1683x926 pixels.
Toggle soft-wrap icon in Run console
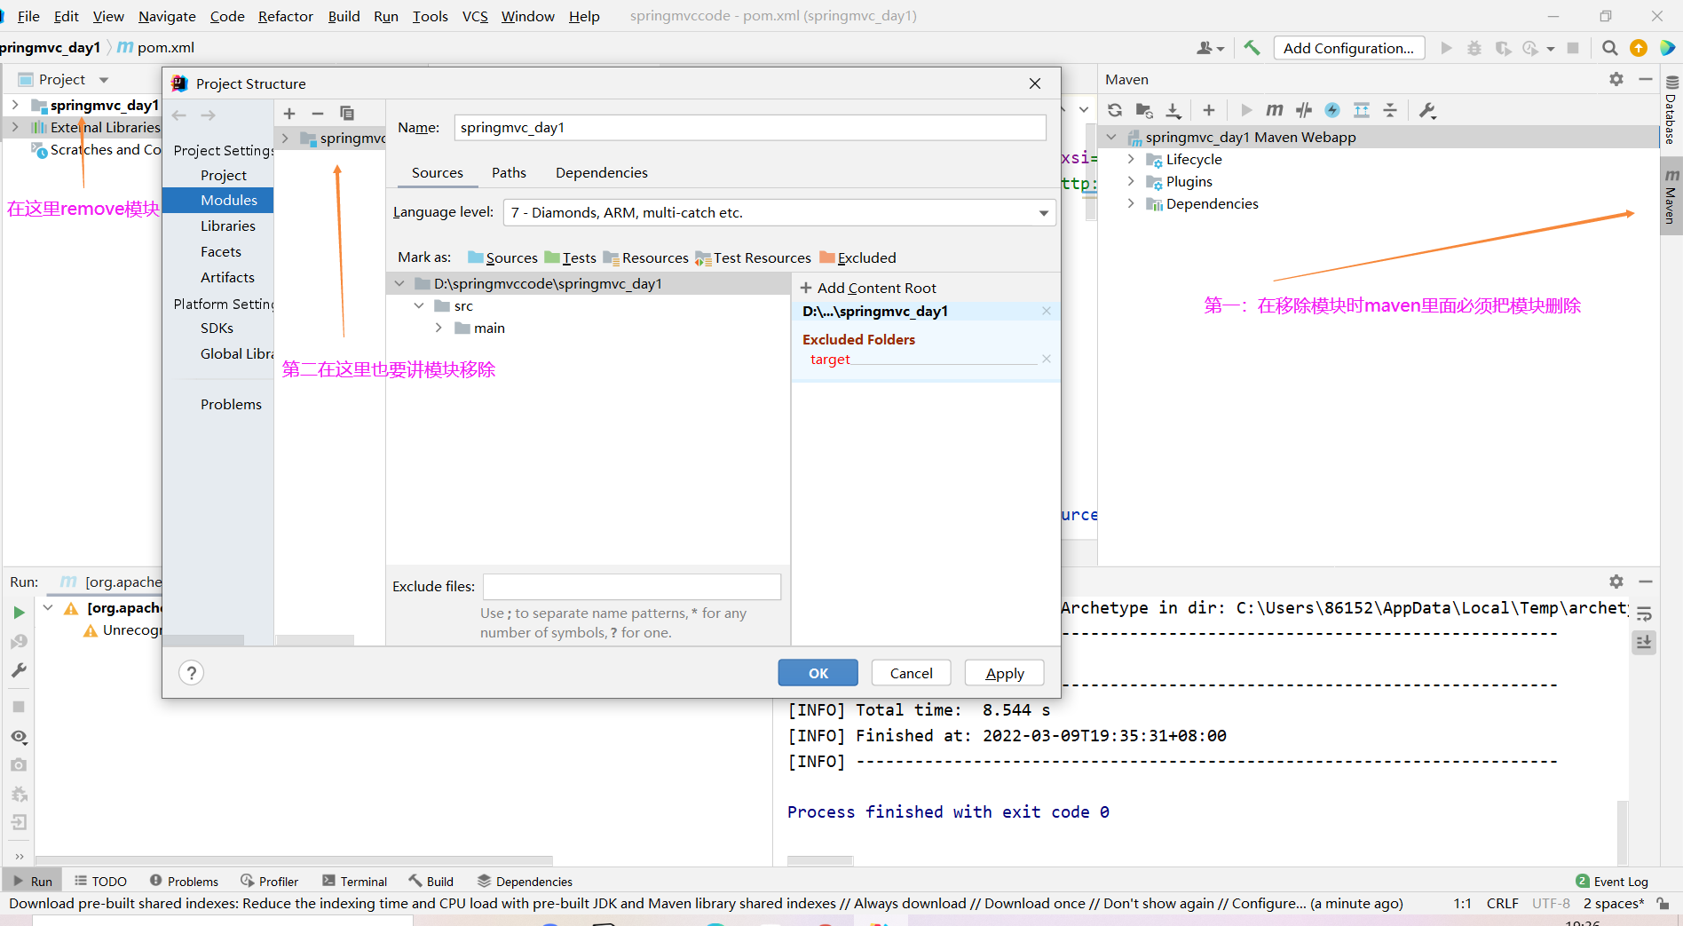click(1644, 613)
